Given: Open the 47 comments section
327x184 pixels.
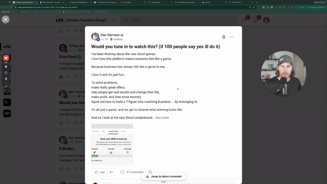Looking at the screenshot, I should [132, 172].
